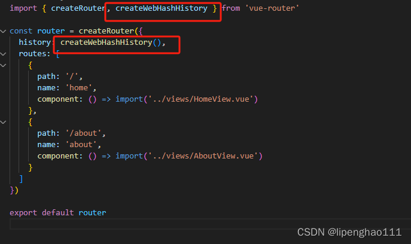This screenshot has height=244, width=411.
Task: Click createRouter call after equals sign
Action: point(106,31)
